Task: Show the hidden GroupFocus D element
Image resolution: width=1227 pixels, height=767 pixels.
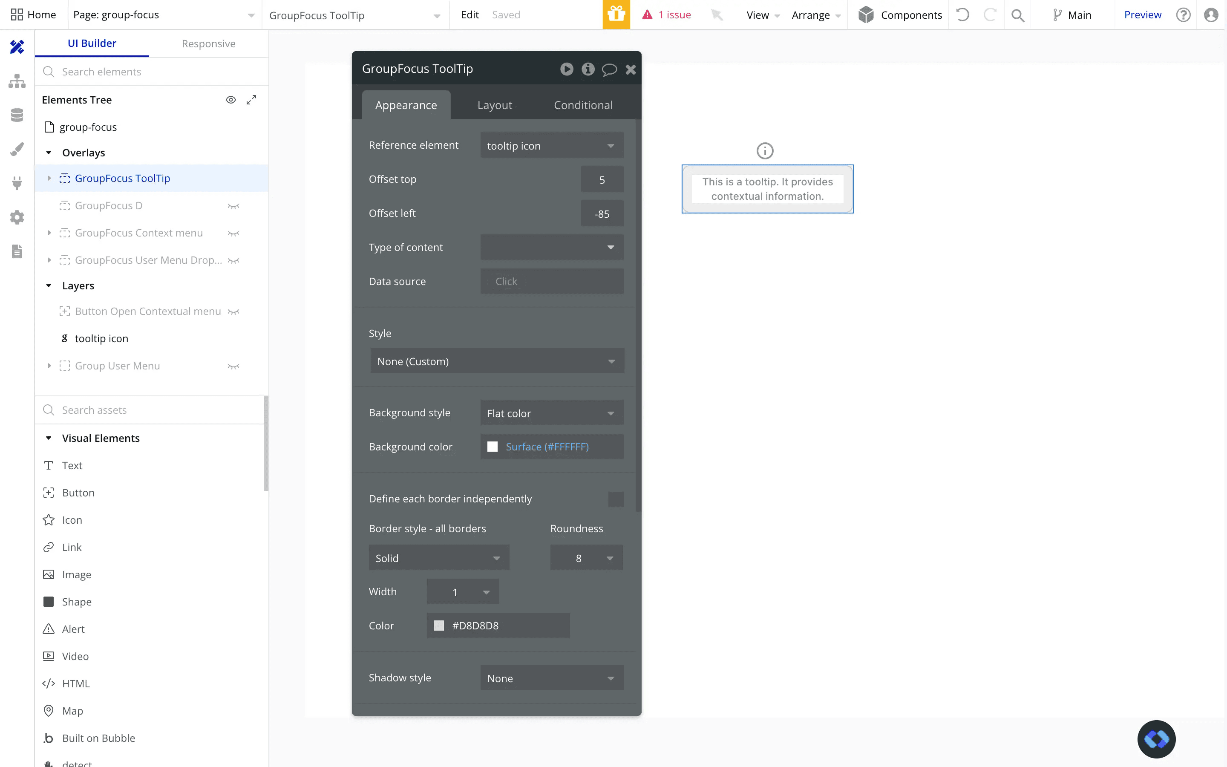Action: (233, 206)
